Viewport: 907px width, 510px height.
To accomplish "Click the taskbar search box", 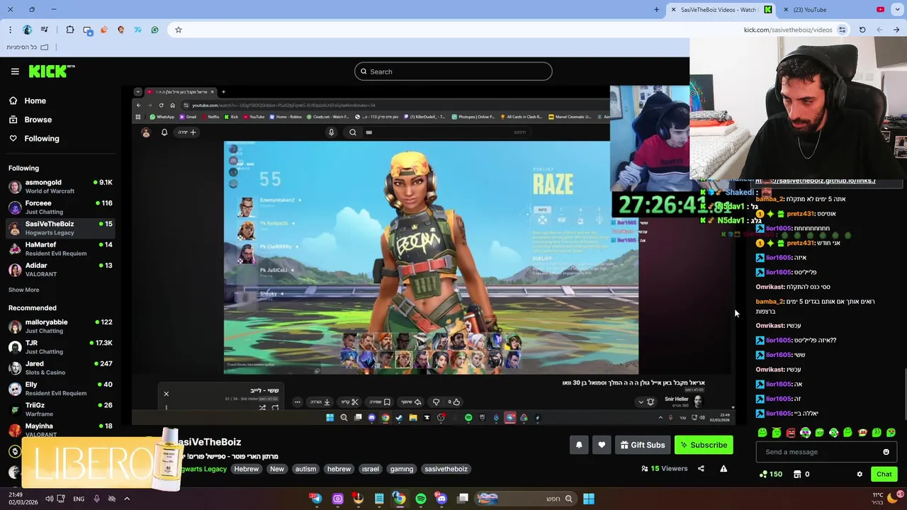I will (x=525, y=499).
